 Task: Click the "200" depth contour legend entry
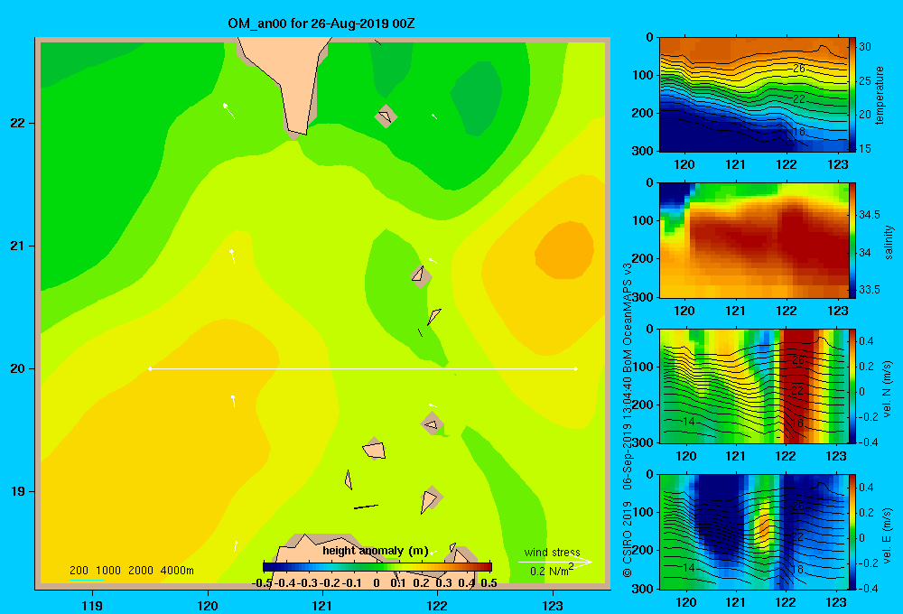click(x=79, y=571)
